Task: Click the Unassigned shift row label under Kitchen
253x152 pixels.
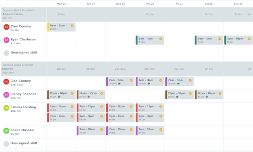Action: 24,143
